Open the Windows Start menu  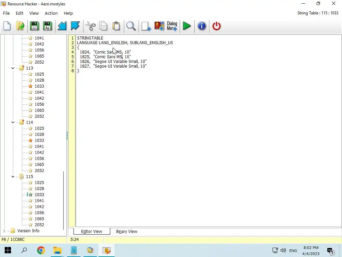click(8, 250)
